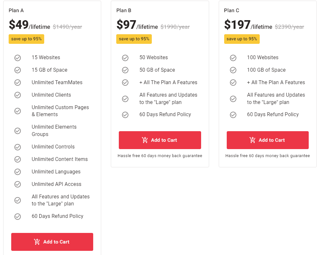Click the Plan B Add to Cart button

pyautogui.click(x=160, y=140)
